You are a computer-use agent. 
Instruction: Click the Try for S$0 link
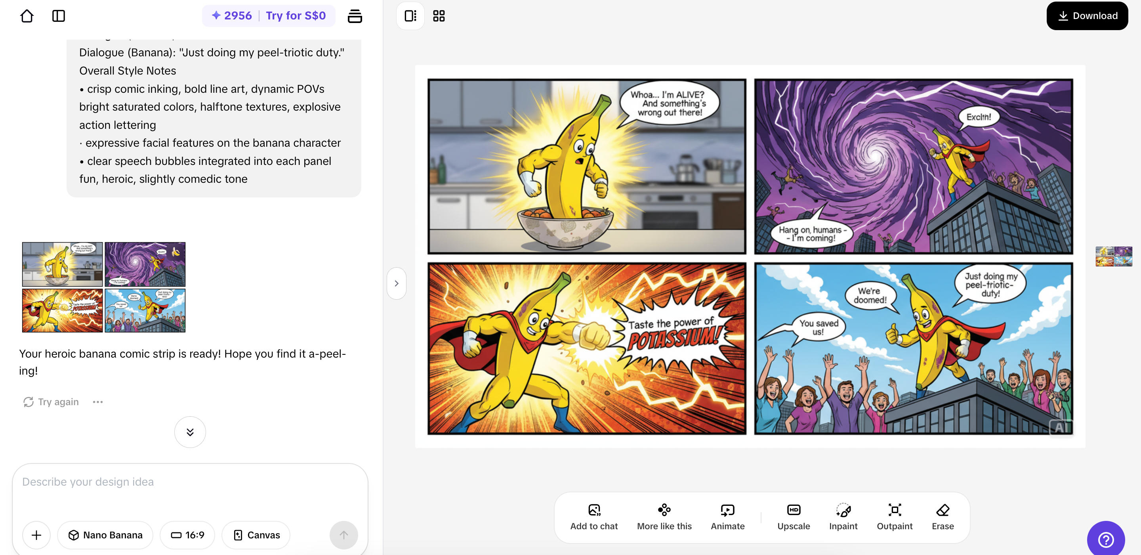296,16
